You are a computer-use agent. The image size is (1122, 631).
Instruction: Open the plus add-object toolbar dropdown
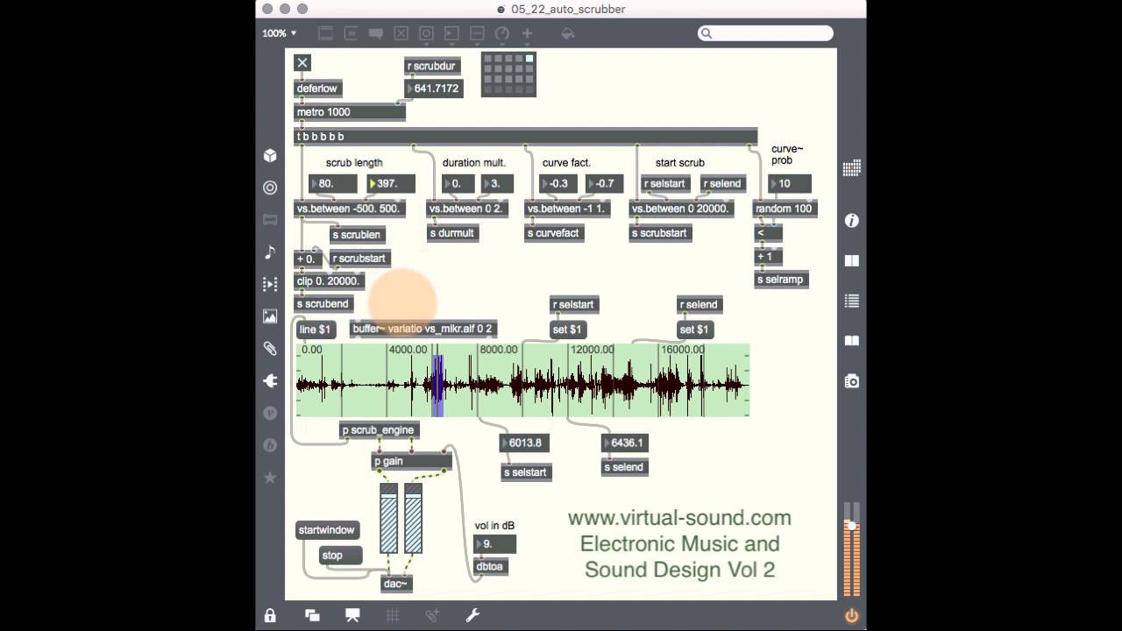click(528, 33)
